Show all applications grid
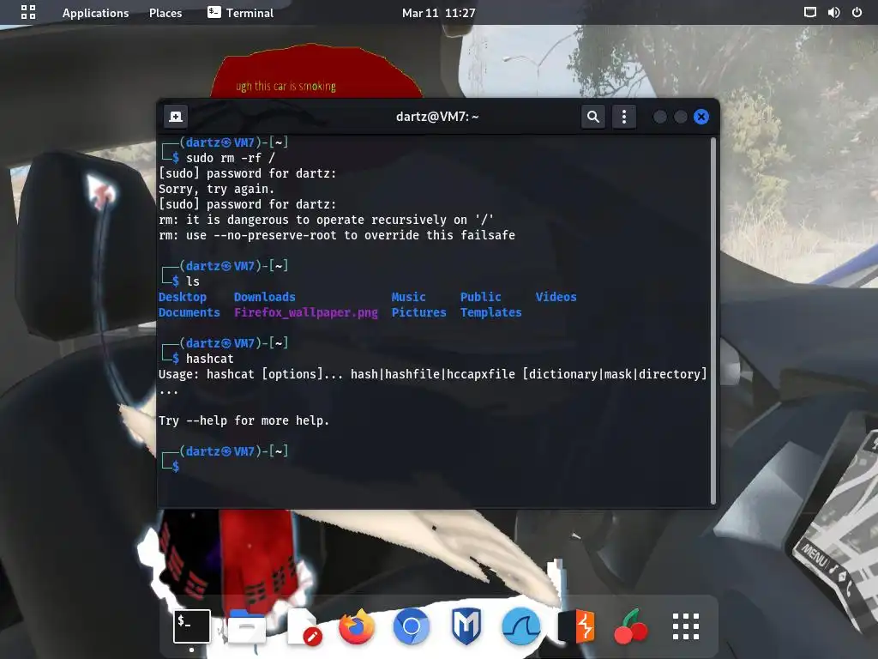878x659 pixels. click(686, 626)
